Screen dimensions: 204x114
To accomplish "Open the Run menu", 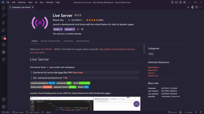I will 42,2.
